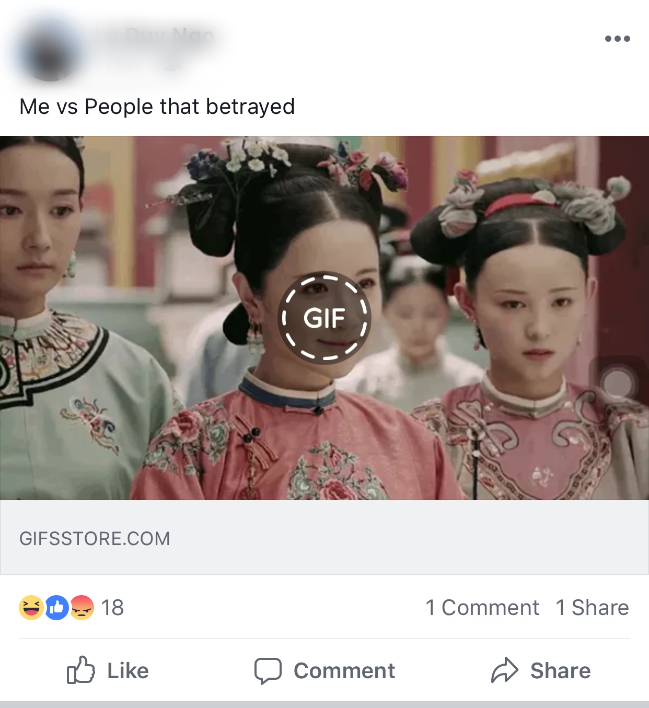Image resolution: width=649 pixels, height=708 pixels.
Task: Open the GIFSSTORE.COM source link
Action: (x=95, y=539)
